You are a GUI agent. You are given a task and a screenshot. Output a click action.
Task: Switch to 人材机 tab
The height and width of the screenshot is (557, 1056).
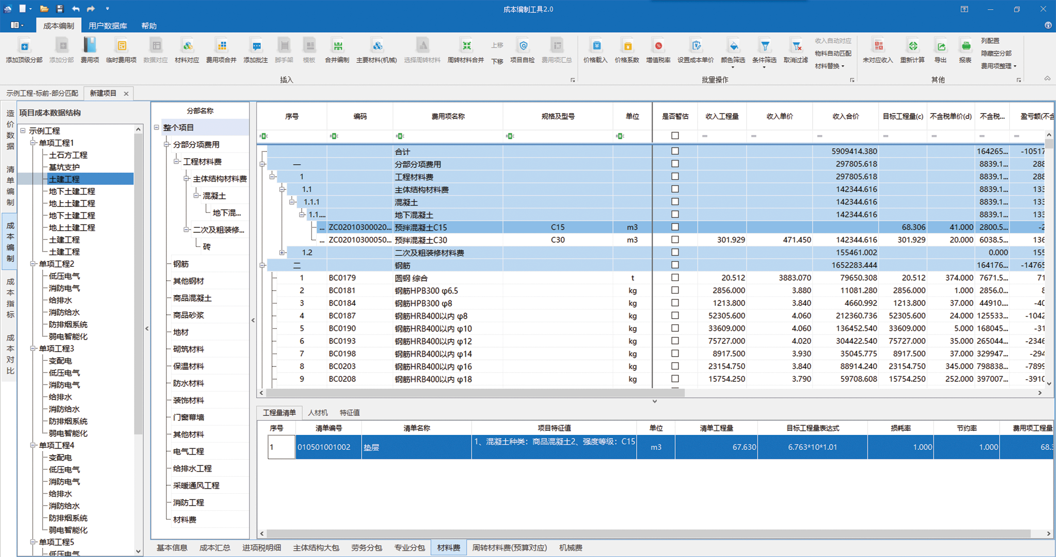(318, 412)
